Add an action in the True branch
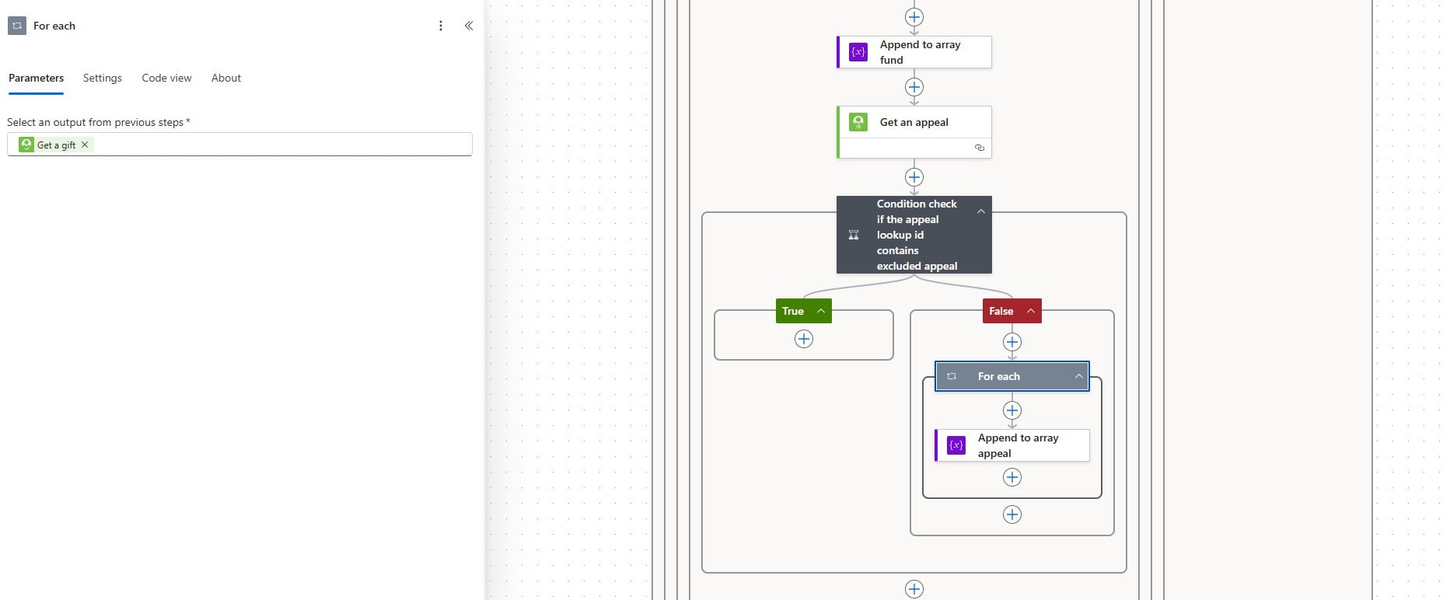 tap(804, 339)
